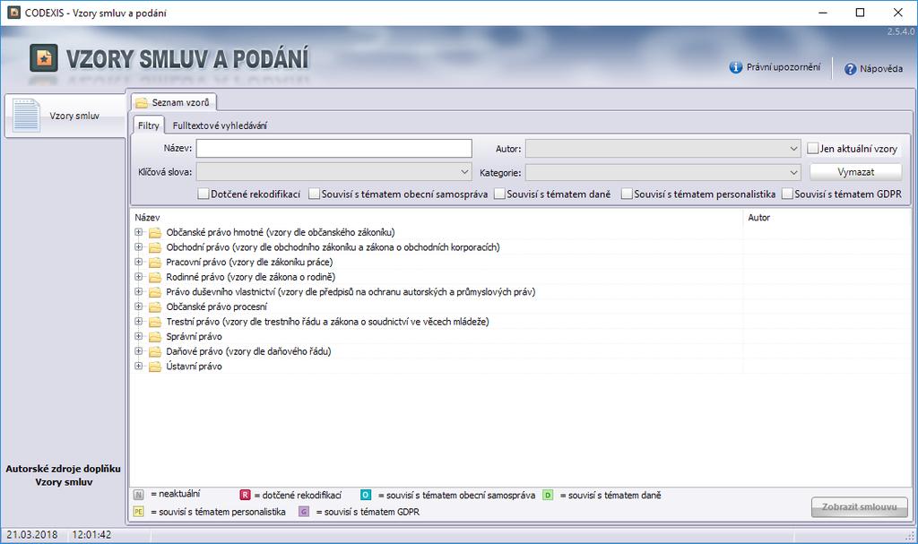The image size is (918, 544).
Task: Click folder icon of Správní právo
Action: point(154,337)
